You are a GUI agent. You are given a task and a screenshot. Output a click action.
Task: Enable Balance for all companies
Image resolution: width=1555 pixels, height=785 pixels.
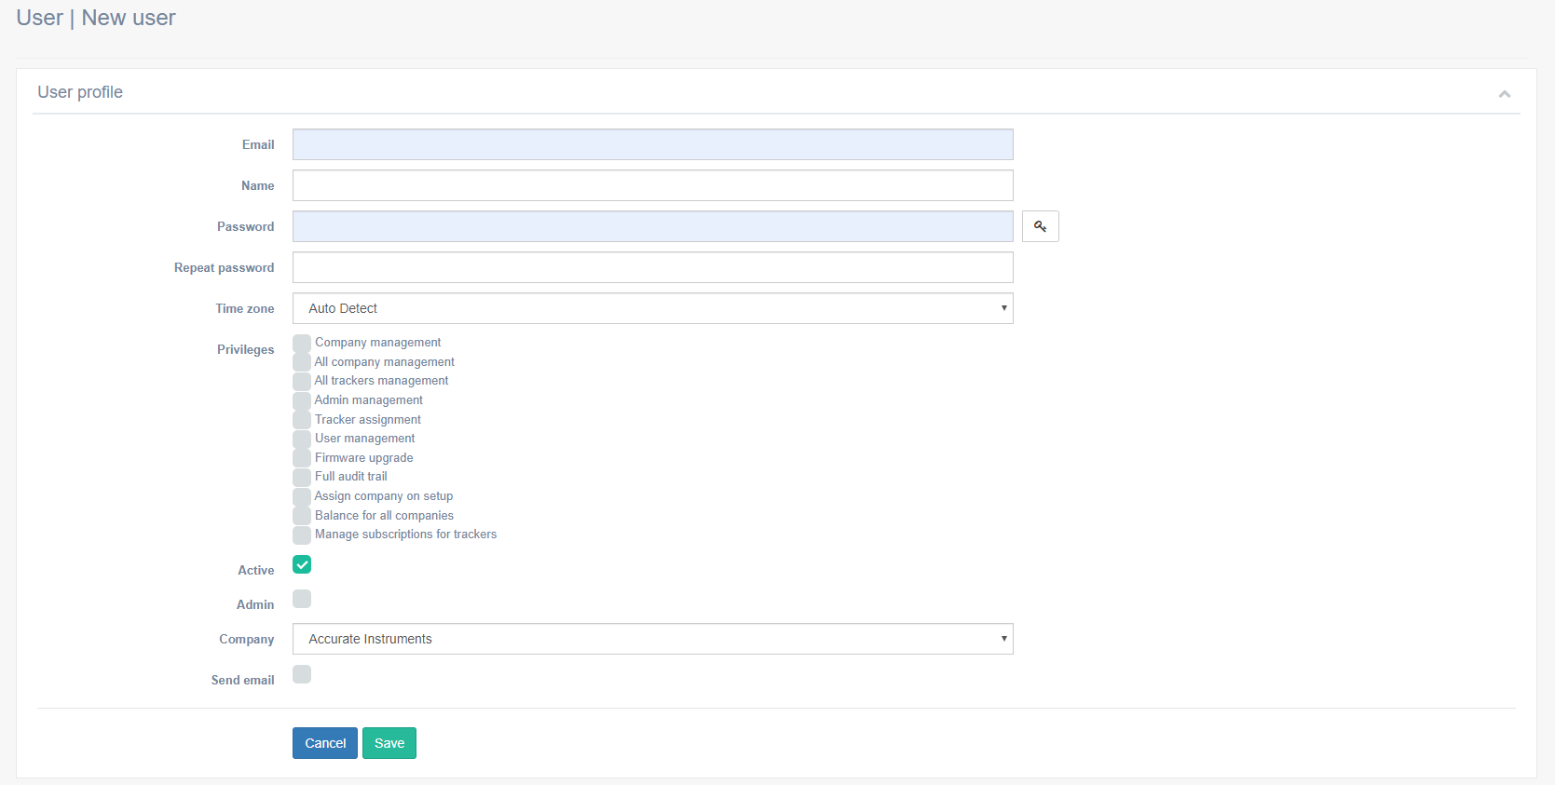(302, 516)
